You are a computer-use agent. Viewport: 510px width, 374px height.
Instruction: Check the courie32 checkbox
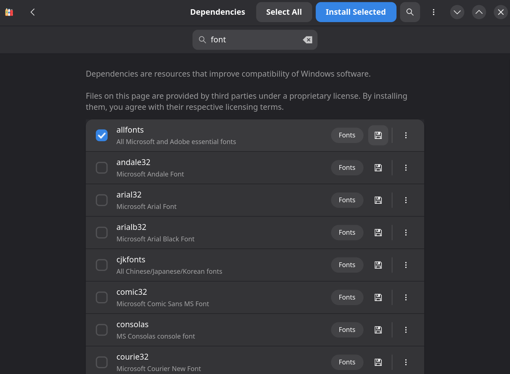[x=102, y=362]
